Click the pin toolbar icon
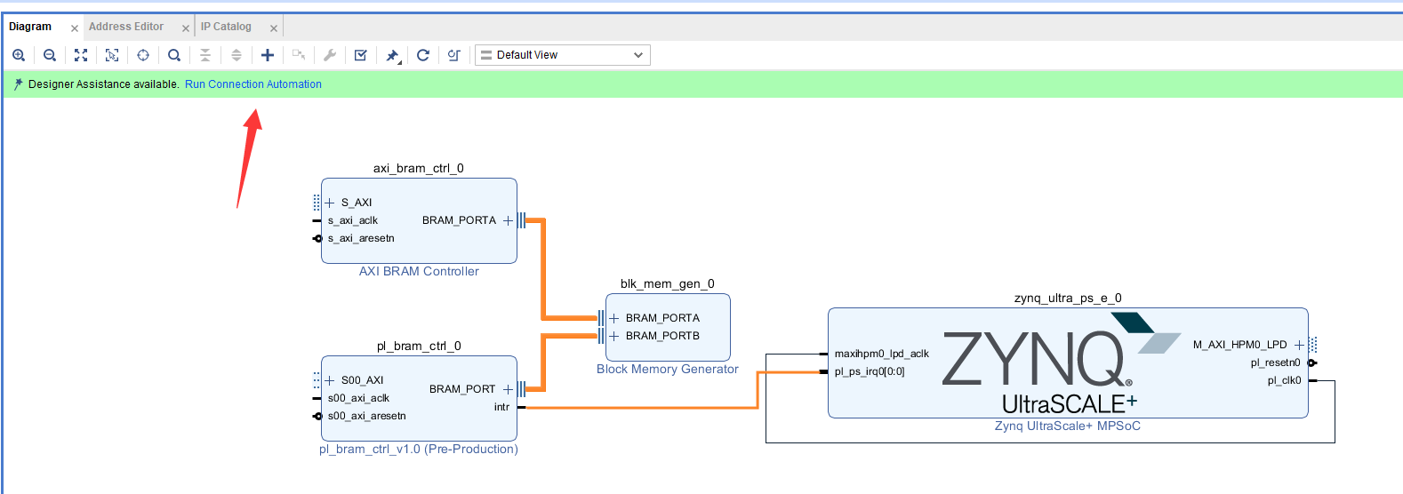Image resolution: width=1403 pixels, height=494 pixels. (392, 55)
